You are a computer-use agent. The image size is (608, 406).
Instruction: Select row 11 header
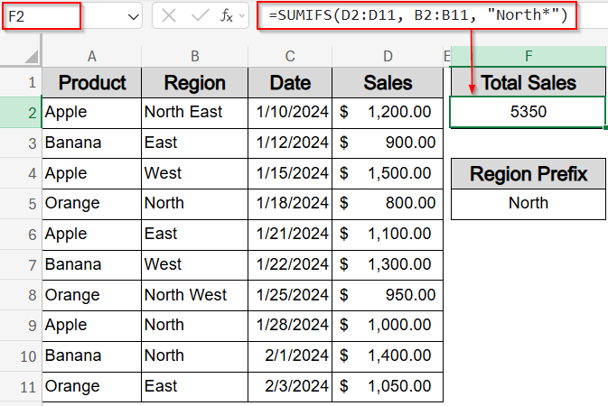coord(21,387)
